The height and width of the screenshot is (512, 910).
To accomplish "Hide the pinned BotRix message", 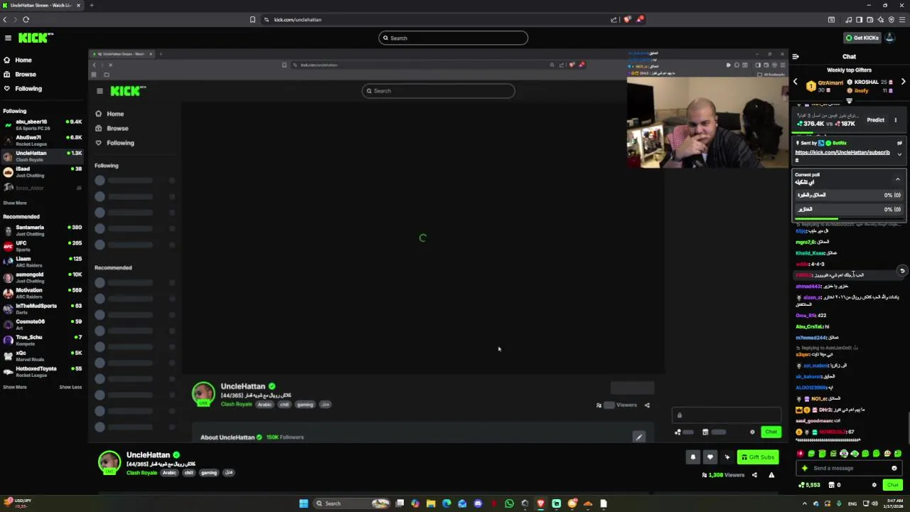I will coord(899,143).
